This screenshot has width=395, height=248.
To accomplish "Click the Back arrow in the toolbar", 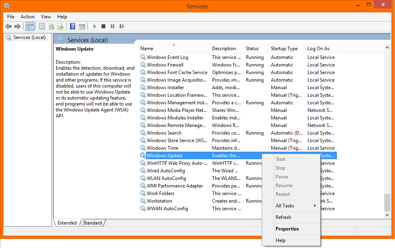I will [x=8, y=27].
